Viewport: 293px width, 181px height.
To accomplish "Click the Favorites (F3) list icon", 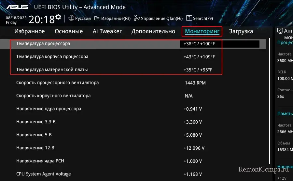I will (x=97, y=18).
